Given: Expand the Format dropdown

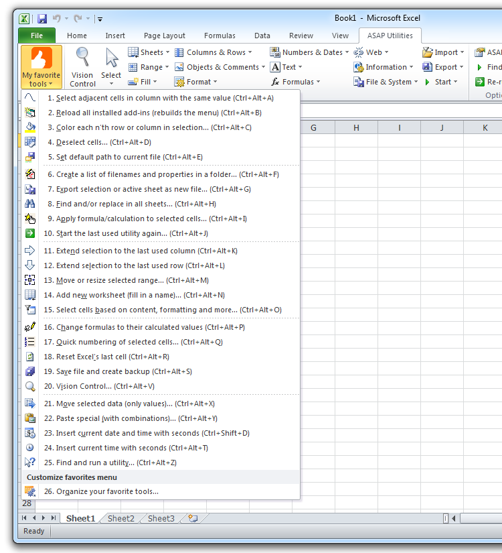Looking at the screenshot, I should click(196, 82).
